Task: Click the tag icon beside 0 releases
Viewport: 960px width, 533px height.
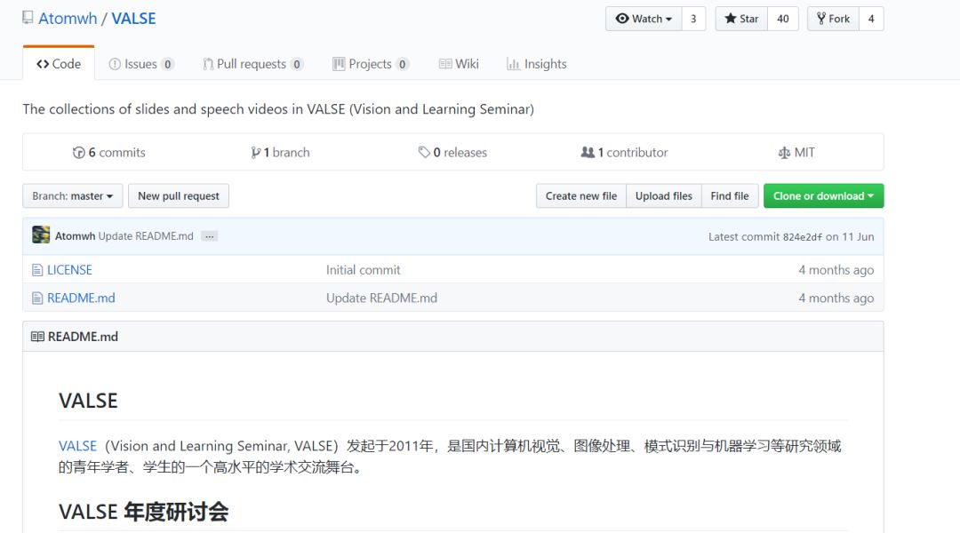Action: [x=424, y=153]
